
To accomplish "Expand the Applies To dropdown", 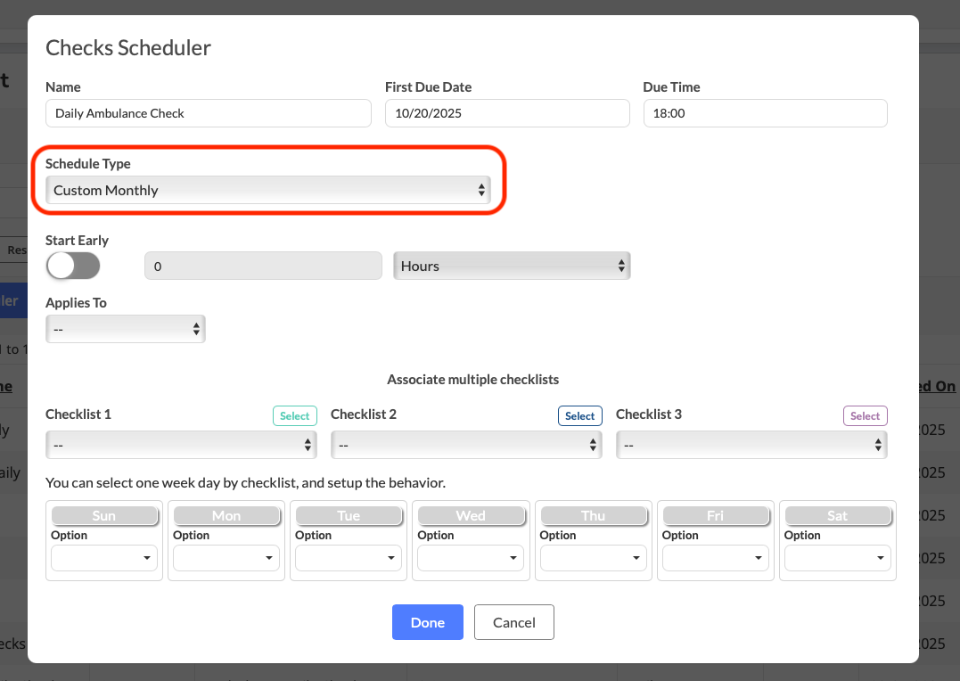I will 126,329.
